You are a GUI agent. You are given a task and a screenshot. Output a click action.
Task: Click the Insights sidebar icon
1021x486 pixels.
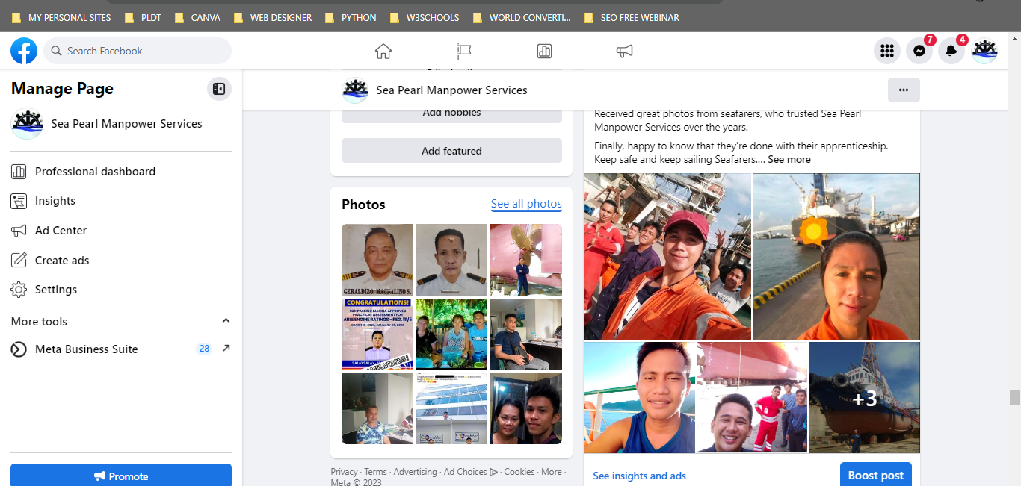point(19,201)
